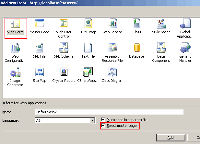200x144 pixels.
Task: Select the Web Configuration File template
Action: coord(15,48)
